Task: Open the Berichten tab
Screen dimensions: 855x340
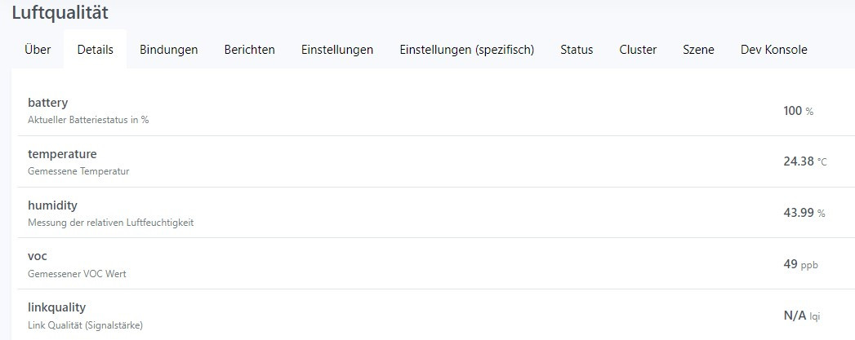Action: click(249, 50)
